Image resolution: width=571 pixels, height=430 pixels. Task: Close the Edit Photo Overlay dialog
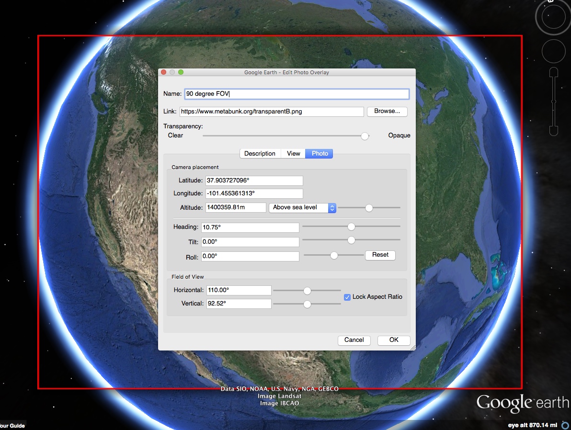coord(163,72)
